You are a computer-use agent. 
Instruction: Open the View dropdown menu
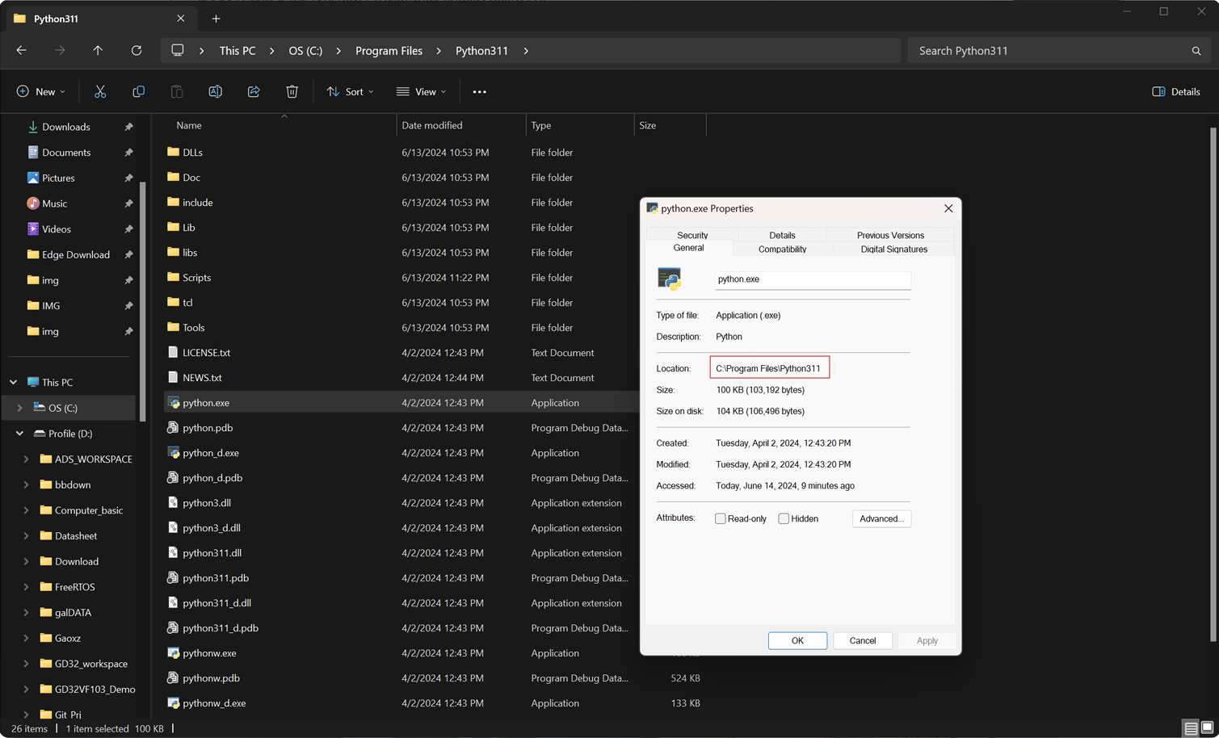tap(421, 91)
